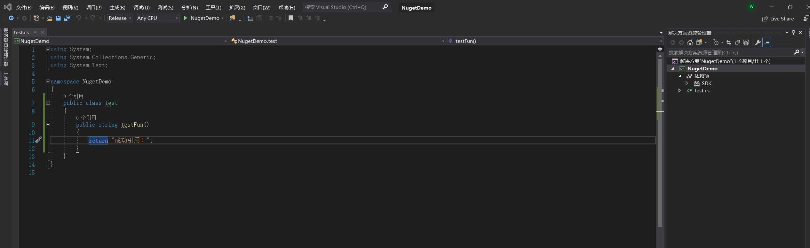Open the NugetDemo startup target dropdown arrow

[x=223, y=18]
